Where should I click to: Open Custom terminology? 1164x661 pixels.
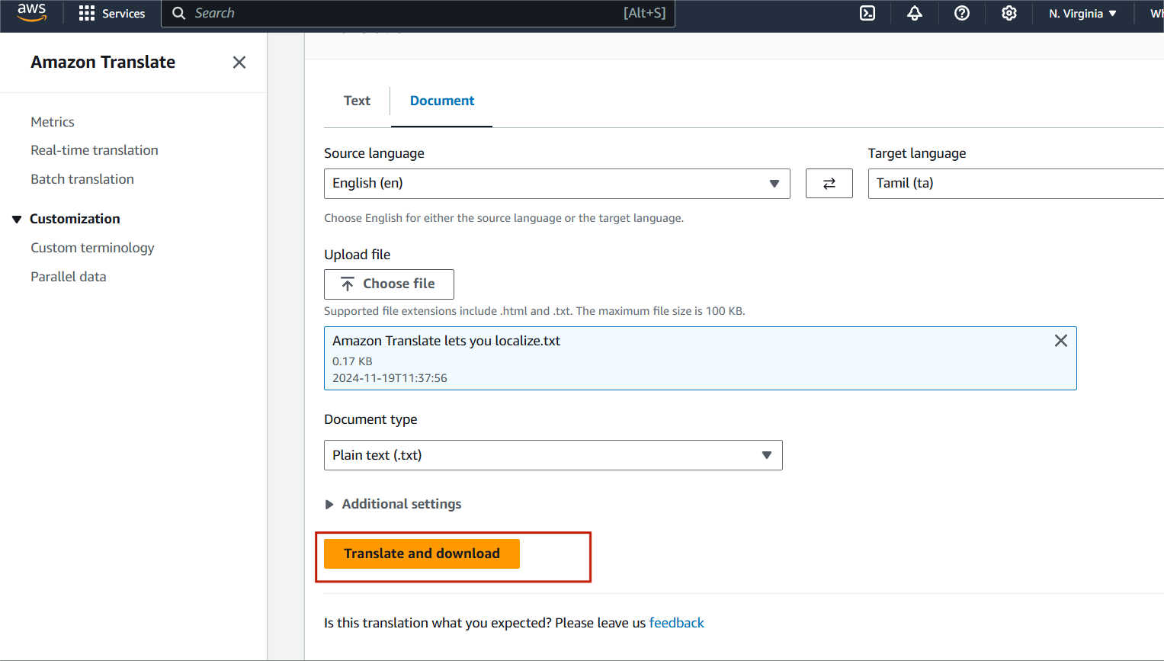[x=92, y=248]
